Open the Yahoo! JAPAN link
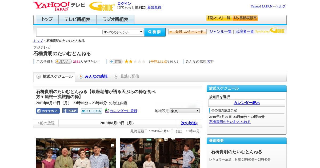This screenshot has height=168, width=320. point(262,6)
